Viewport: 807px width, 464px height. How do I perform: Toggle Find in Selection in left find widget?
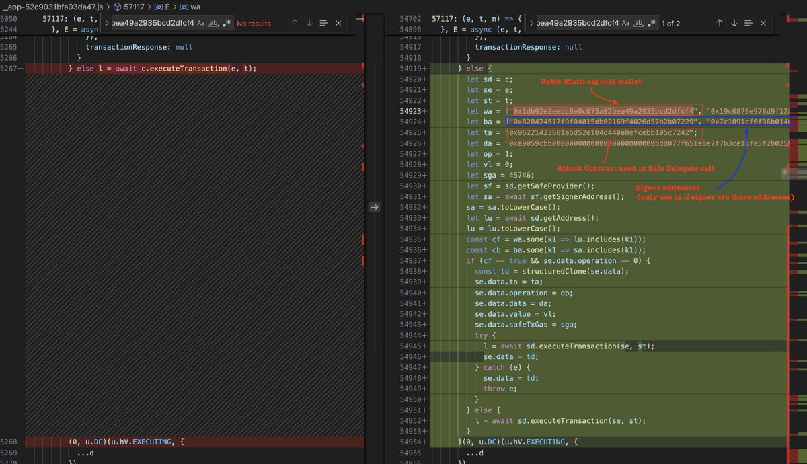323,23
